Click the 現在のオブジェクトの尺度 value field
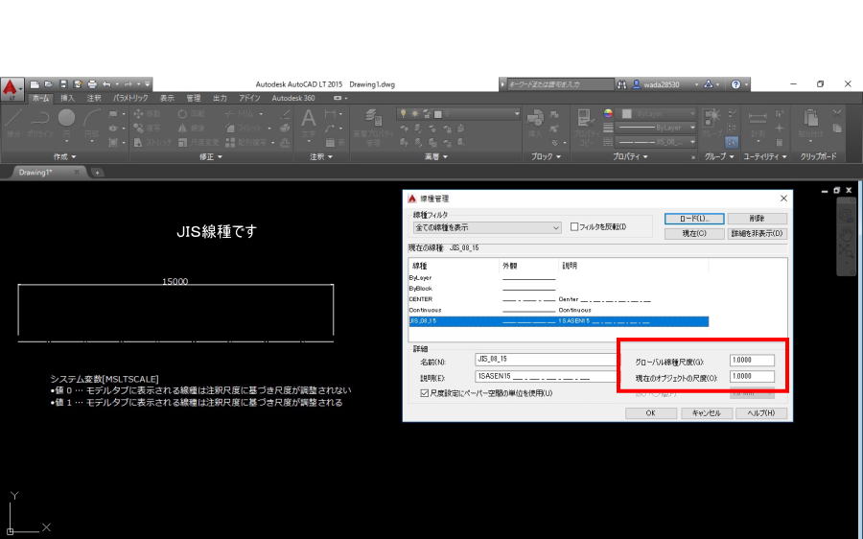 click(x=752, y=377)
